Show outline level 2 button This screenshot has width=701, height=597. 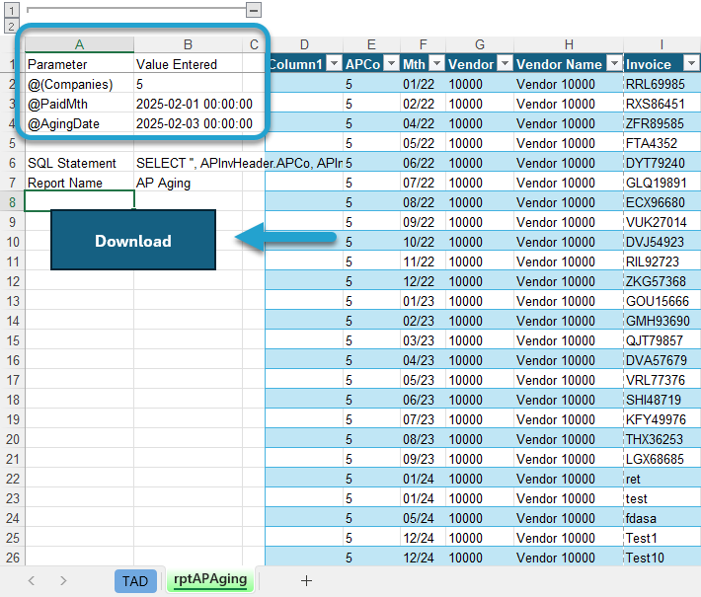tap(11, 26)
